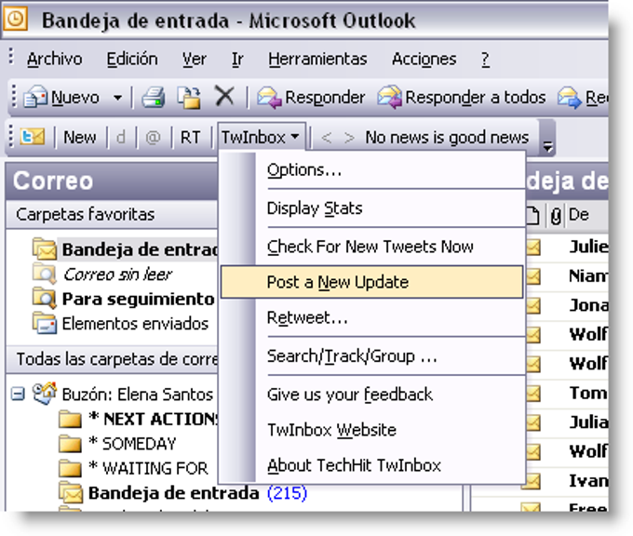Select Give us your feedback
The width and height of the screenshot is (633, 536).
point(371,395)
